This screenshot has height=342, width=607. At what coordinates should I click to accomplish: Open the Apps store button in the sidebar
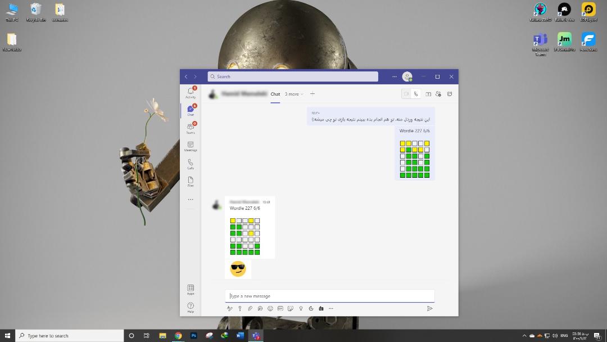[x=191, y=290]
